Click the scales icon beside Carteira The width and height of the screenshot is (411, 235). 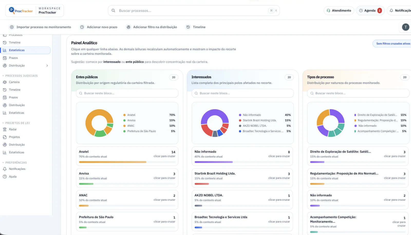(5, 82)
